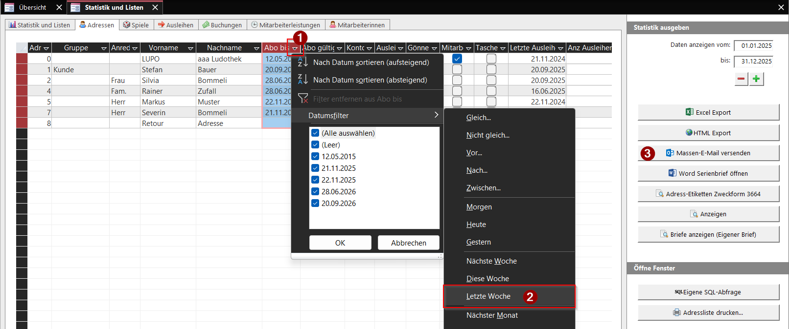This screenshot has height=329, width=789.
Task: Click the Abbrechen button in filter popup
Action: [x=409, y=243]
